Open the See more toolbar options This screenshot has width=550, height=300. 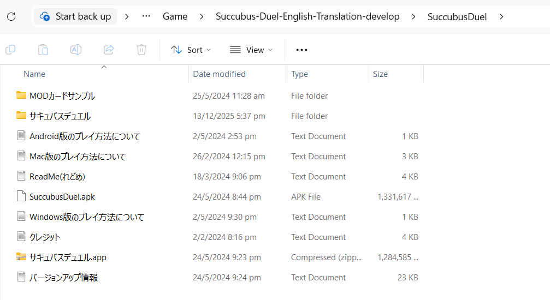click(x=301, y=50)
